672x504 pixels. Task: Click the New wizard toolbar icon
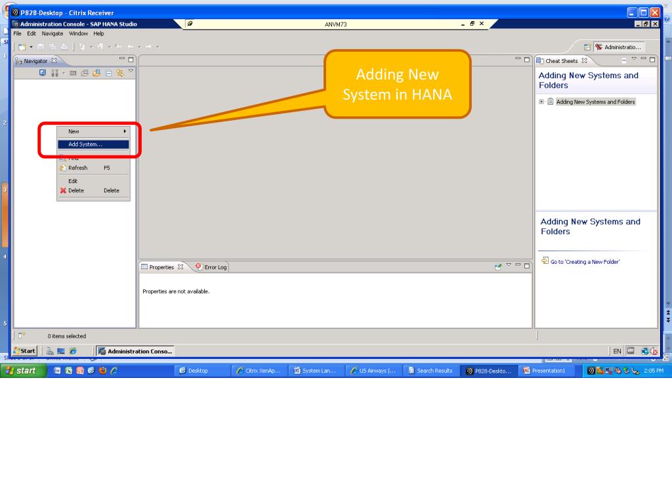[x=22, y=47]
